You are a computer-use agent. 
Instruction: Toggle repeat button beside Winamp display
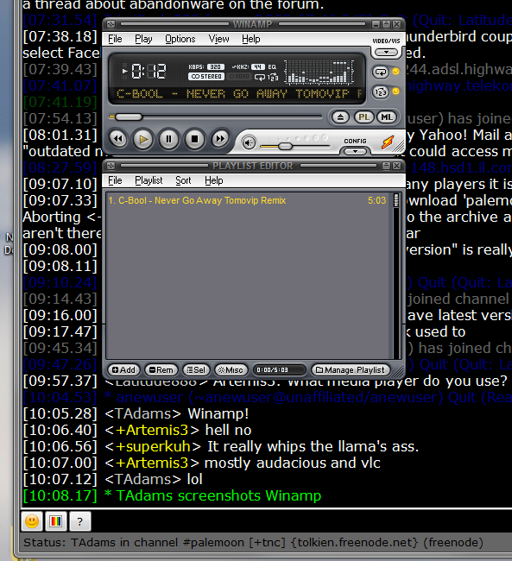click(381, 72)
